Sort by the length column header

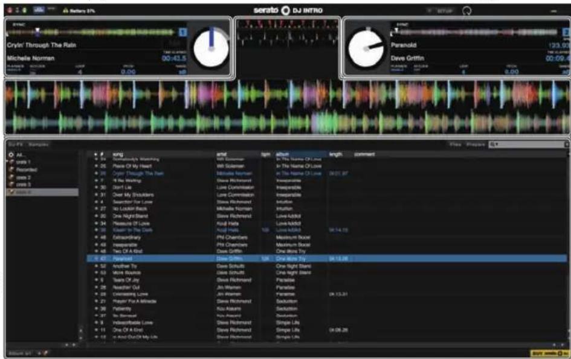[x=335, y=154]
